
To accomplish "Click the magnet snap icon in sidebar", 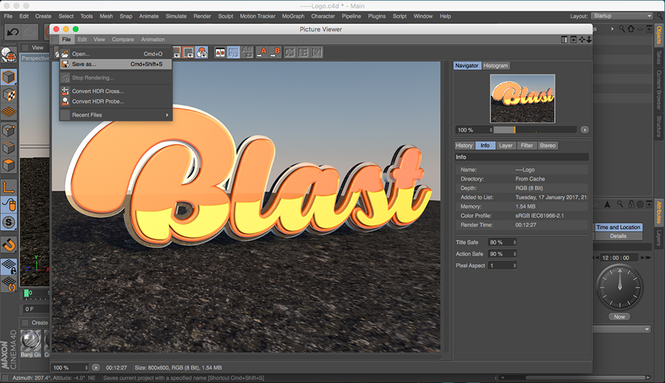I will coord(9,245).
